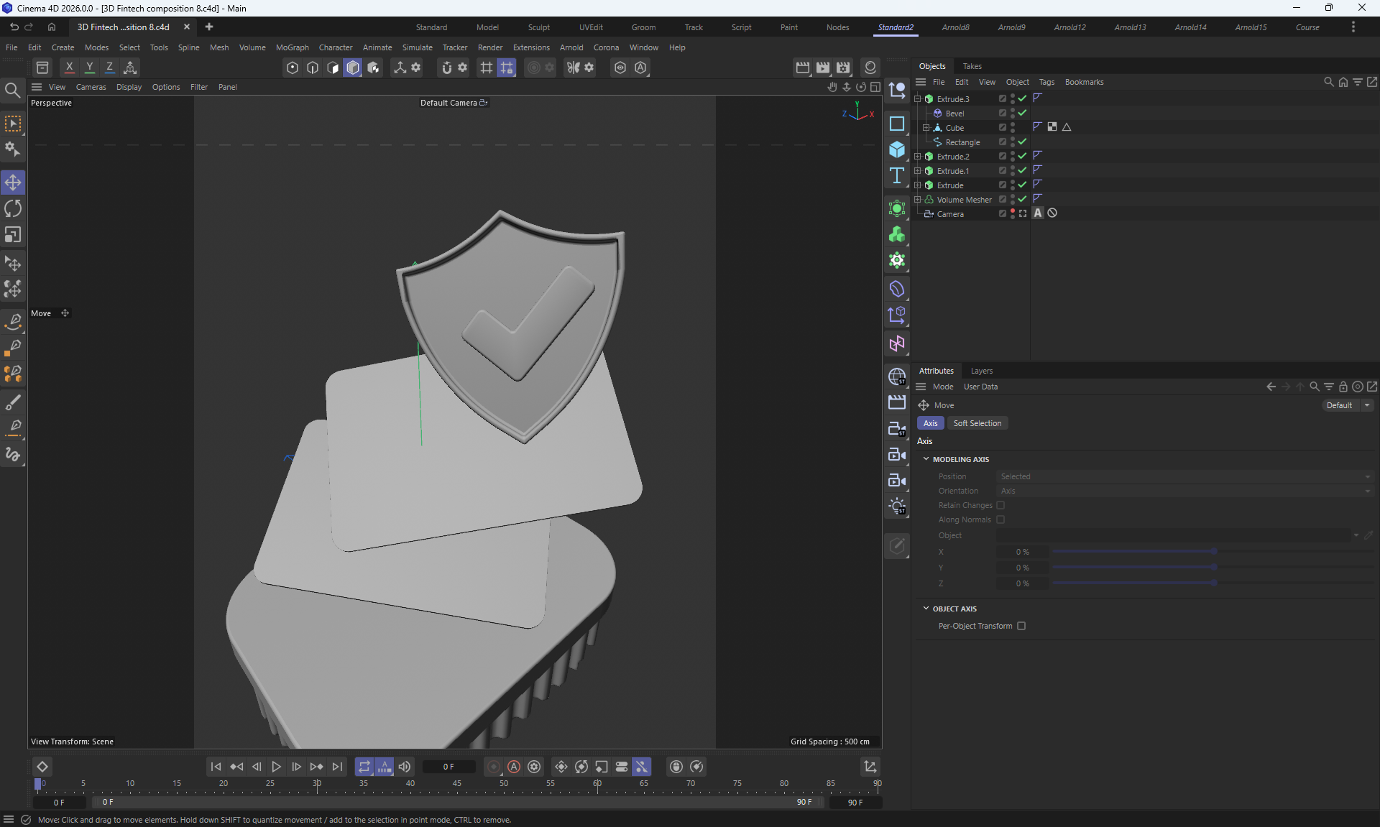Screen dimensions: 1380x827
Task: Click the Cube primitive icon
Action: coord(896,149)
